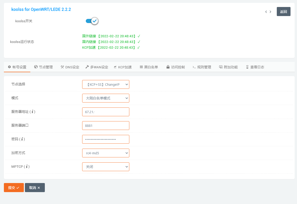297x204 pixels.
Task: Open the DNS设定 tab
Action: coord(70,67)
